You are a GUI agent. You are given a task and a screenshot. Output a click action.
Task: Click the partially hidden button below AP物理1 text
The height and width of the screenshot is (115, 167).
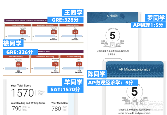tap(112, 60)
